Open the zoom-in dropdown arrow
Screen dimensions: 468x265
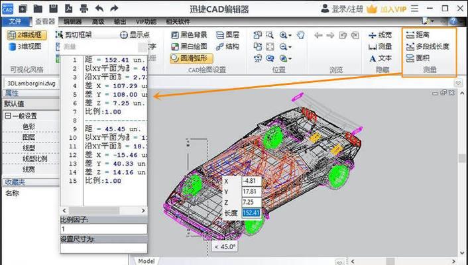coord(290,36)
